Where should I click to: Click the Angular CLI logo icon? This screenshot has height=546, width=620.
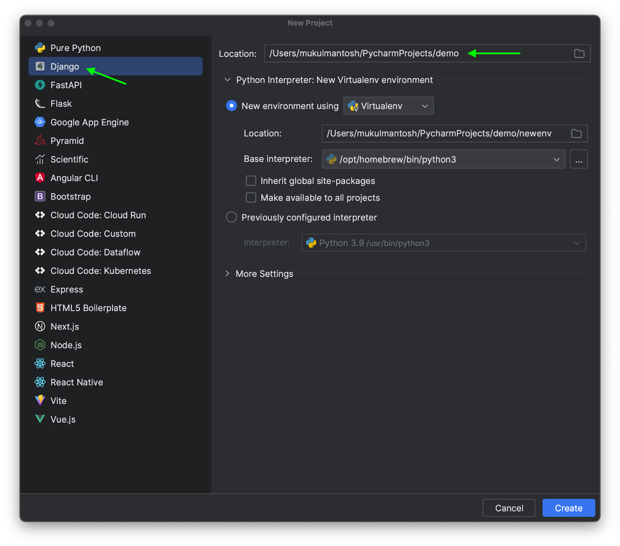(x=40, y=178)
